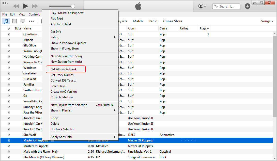
Task: Choose Uncheck Selection
Action: [x=63, y=129]
